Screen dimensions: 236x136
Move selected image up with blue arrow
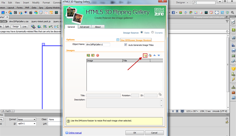tap(154, 55)
